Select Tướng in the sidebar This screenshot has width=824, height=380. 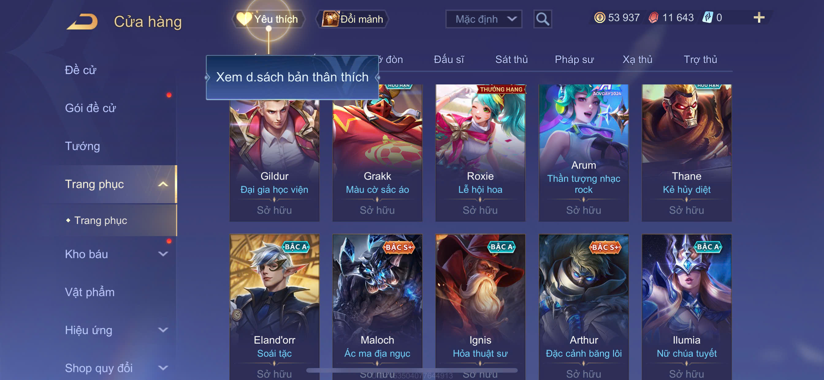[82, 146]
